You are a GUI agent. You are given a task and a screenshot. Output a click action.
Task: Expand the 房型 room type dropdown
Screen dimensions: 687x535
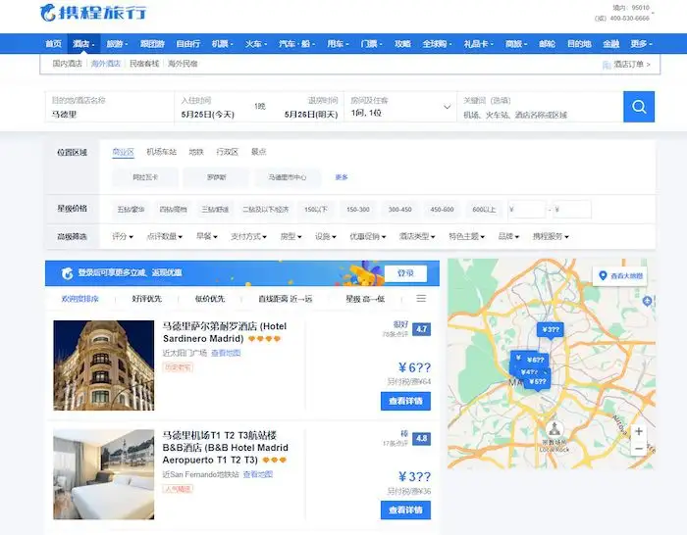(291, 237)
